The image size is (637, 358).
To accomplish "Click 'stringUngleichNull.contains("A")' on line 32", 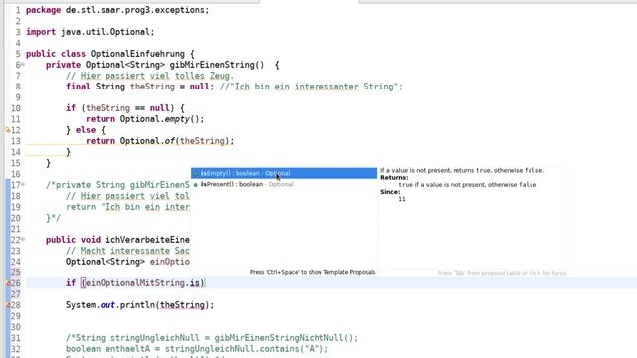I will click(244, 349).
